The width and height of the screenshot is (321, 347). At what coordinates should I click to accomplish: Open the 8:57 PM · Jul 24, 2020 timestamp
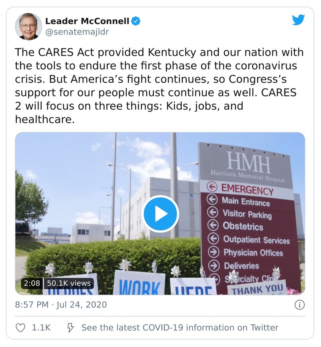(61, 305)
